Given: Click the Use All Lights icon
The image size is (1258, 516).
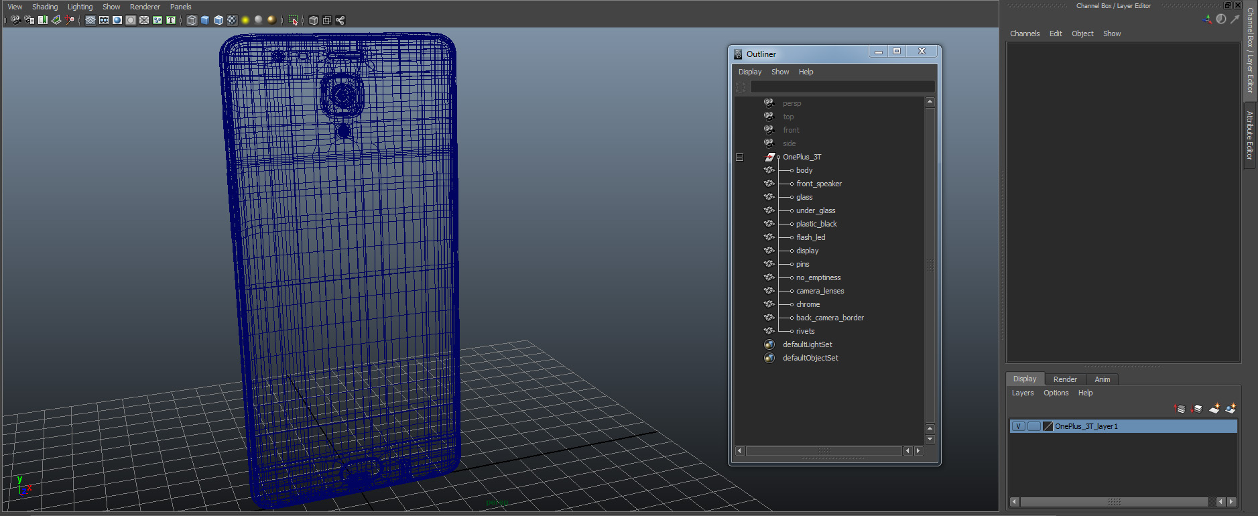Looking at the screenshot, I should [245, 20].
